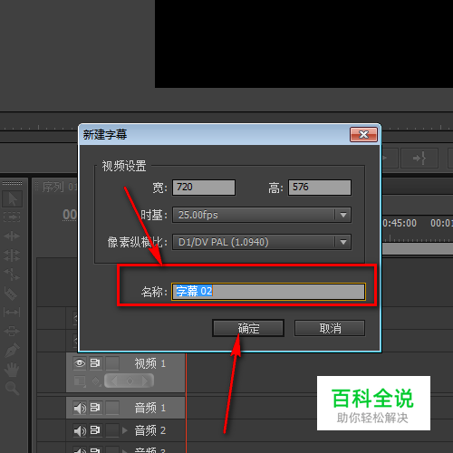Toggle track lock box on 音频 2

pyautogui.click(x=112, y=430)
